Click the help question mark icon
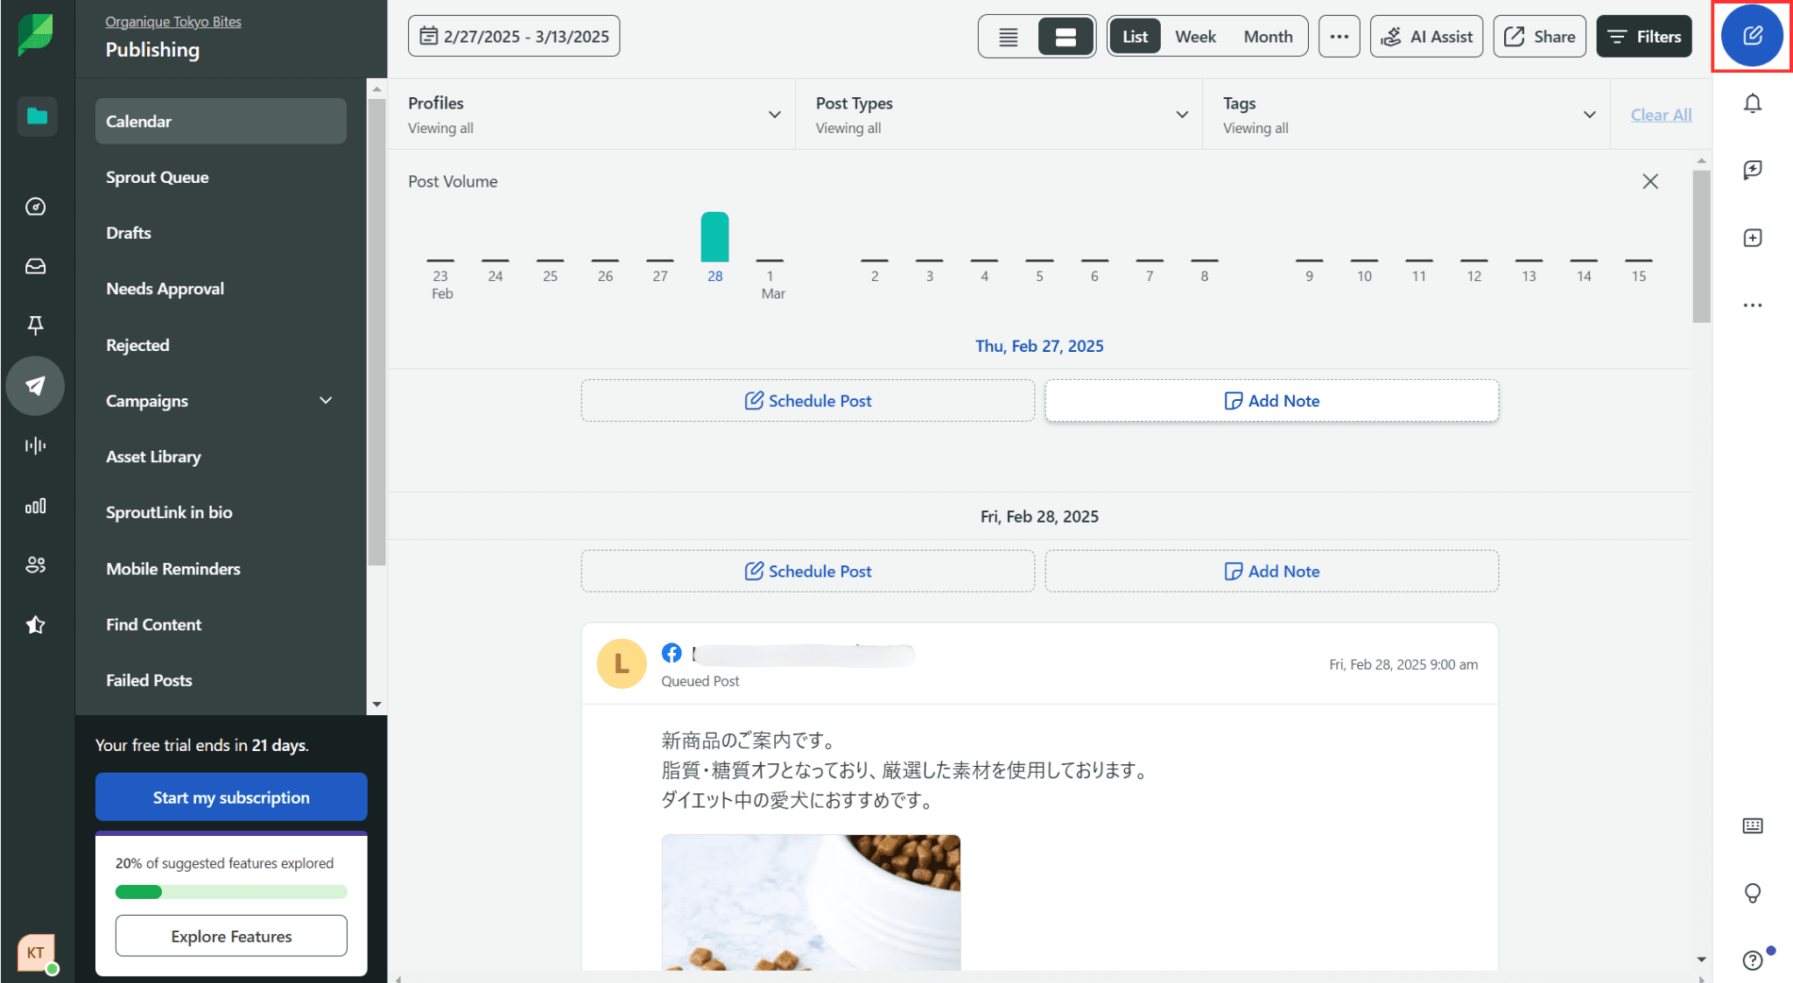1793x983 pixels. point(1752,960)
